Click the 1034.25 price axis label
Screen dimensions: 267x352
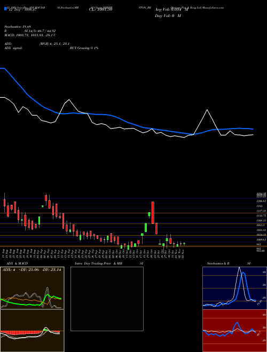coord(261,235)
